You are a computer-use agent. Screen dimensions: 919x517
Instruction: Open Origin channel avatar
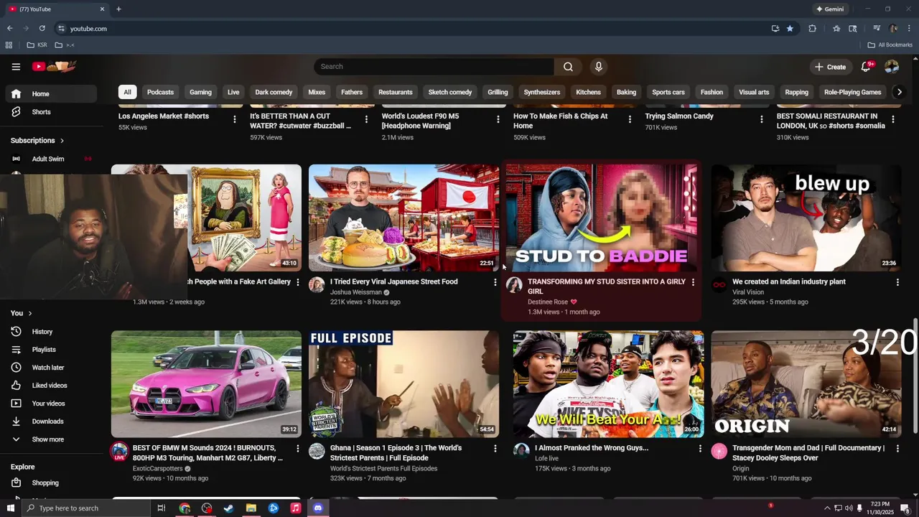coord(719,451)
